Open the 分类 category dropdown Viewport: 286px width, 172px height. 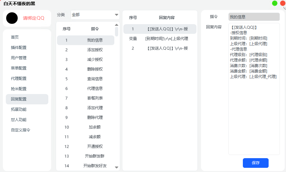point(95,15)
